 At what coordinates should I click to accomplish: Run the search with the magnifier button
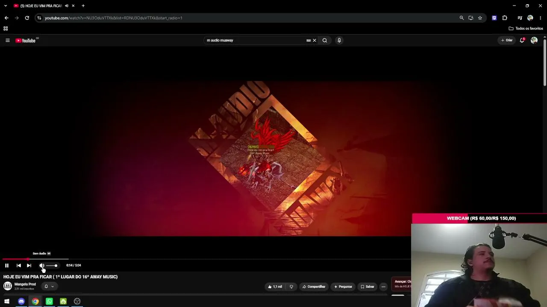click(325, 41)
